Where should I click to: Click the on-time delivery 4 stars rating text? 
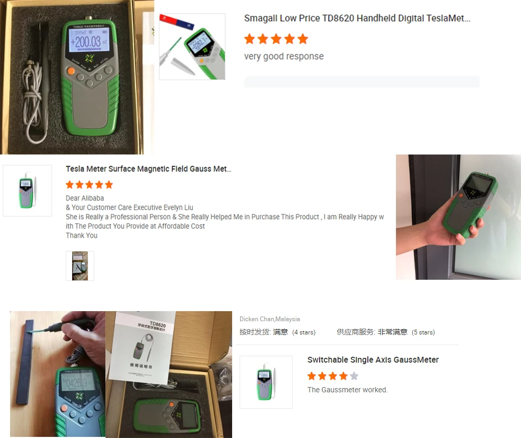click(x=277, y=332)
